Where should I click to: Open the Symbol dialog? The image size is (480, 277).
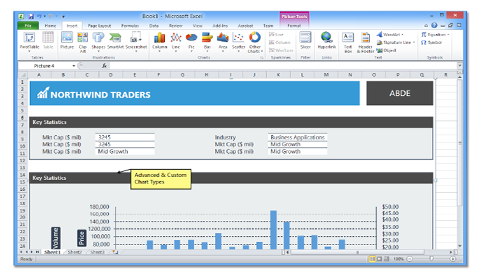tap(431, 42)
